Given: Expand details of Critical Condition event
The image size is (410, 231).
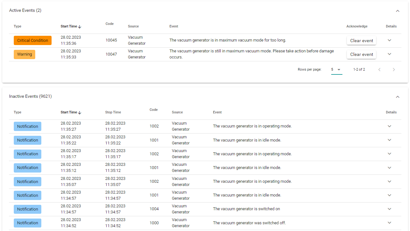Looking at the screenshot, I should [x=389, y=40].
